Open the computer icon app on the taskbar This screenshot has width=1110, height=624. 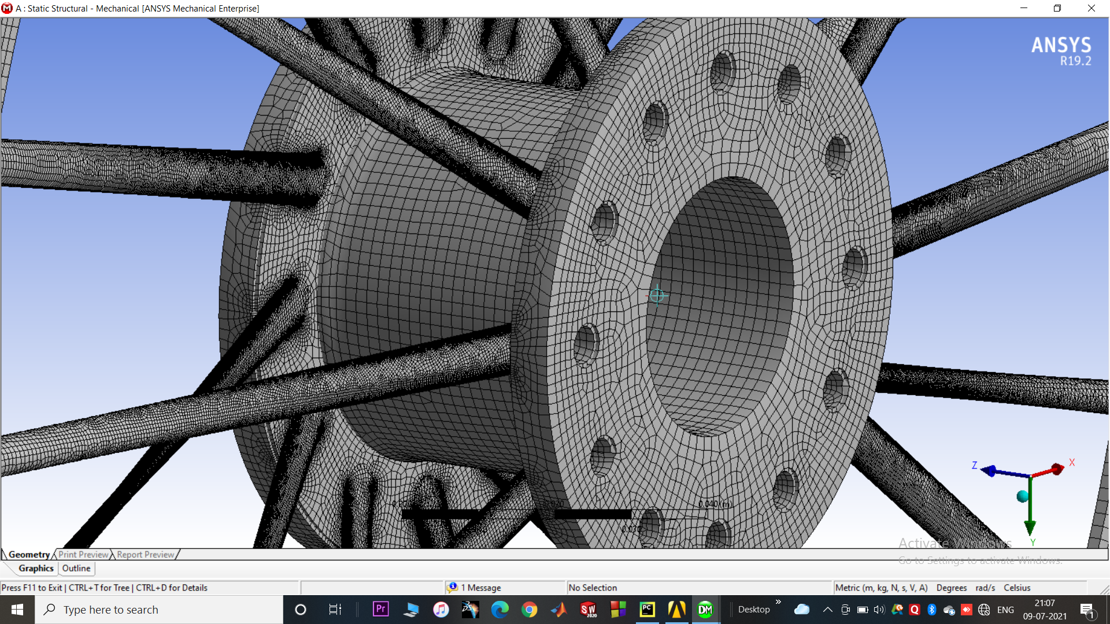[x=411, y=610]
